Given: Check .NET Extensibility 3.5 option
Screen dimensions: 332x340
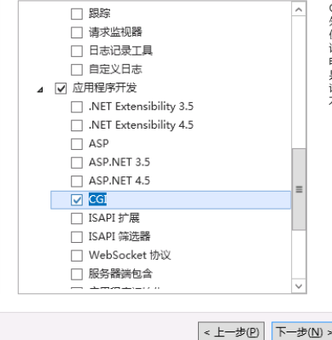Looking at the screenshot, I should (x=77, y=107).
